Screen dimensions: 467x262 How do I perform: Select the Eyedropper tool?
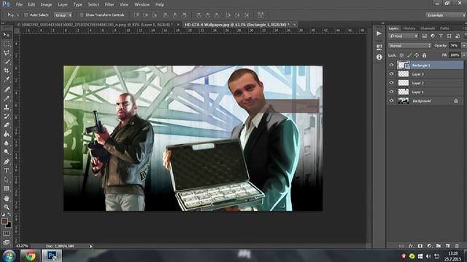[7, 79]
